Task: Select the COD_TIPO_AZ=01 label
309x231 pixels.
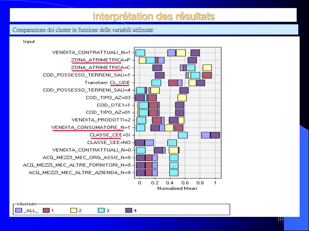Action: click(x=108, y=112)
